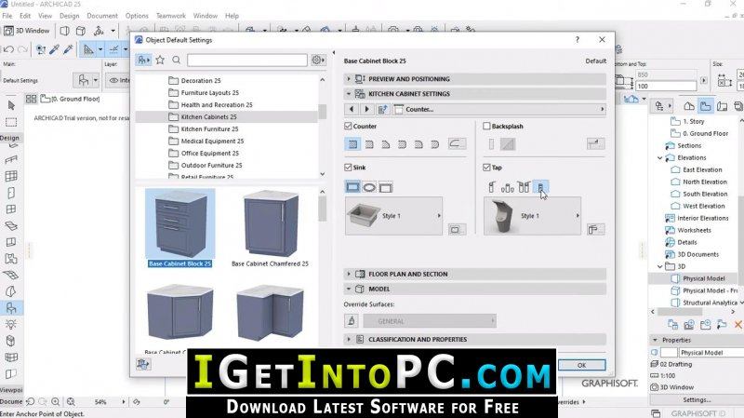Select Base Cabinet Block 25 thumbnail
744x418 pixels.
pos(179,228)
